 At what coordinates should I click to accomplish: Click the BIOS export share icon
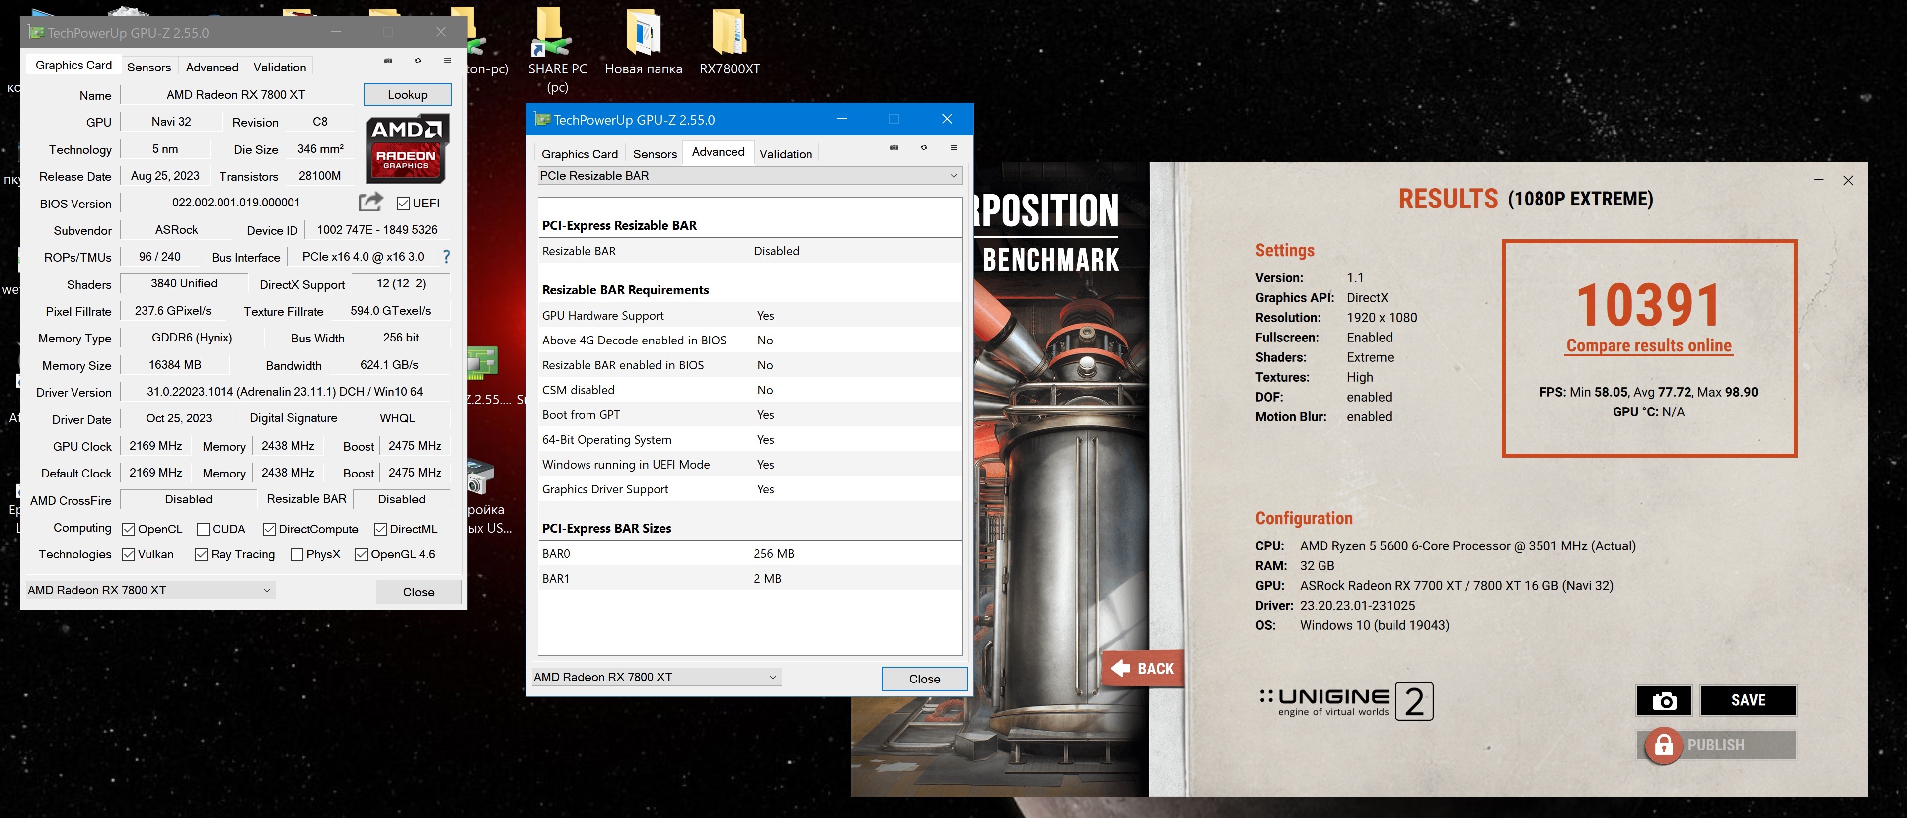[370, 202]
